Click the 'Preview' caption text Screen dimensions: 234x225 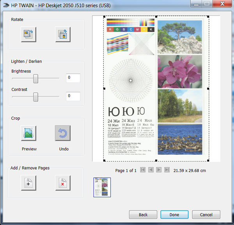pos(29,149)
